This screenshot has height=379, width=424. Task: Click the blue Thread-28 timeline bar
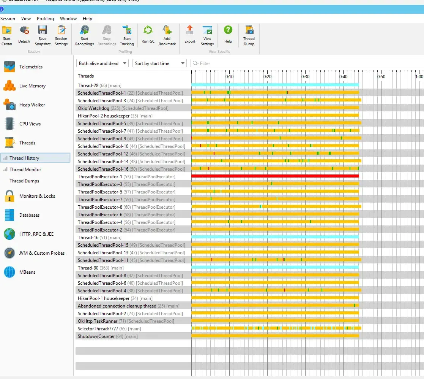point(275,85)
